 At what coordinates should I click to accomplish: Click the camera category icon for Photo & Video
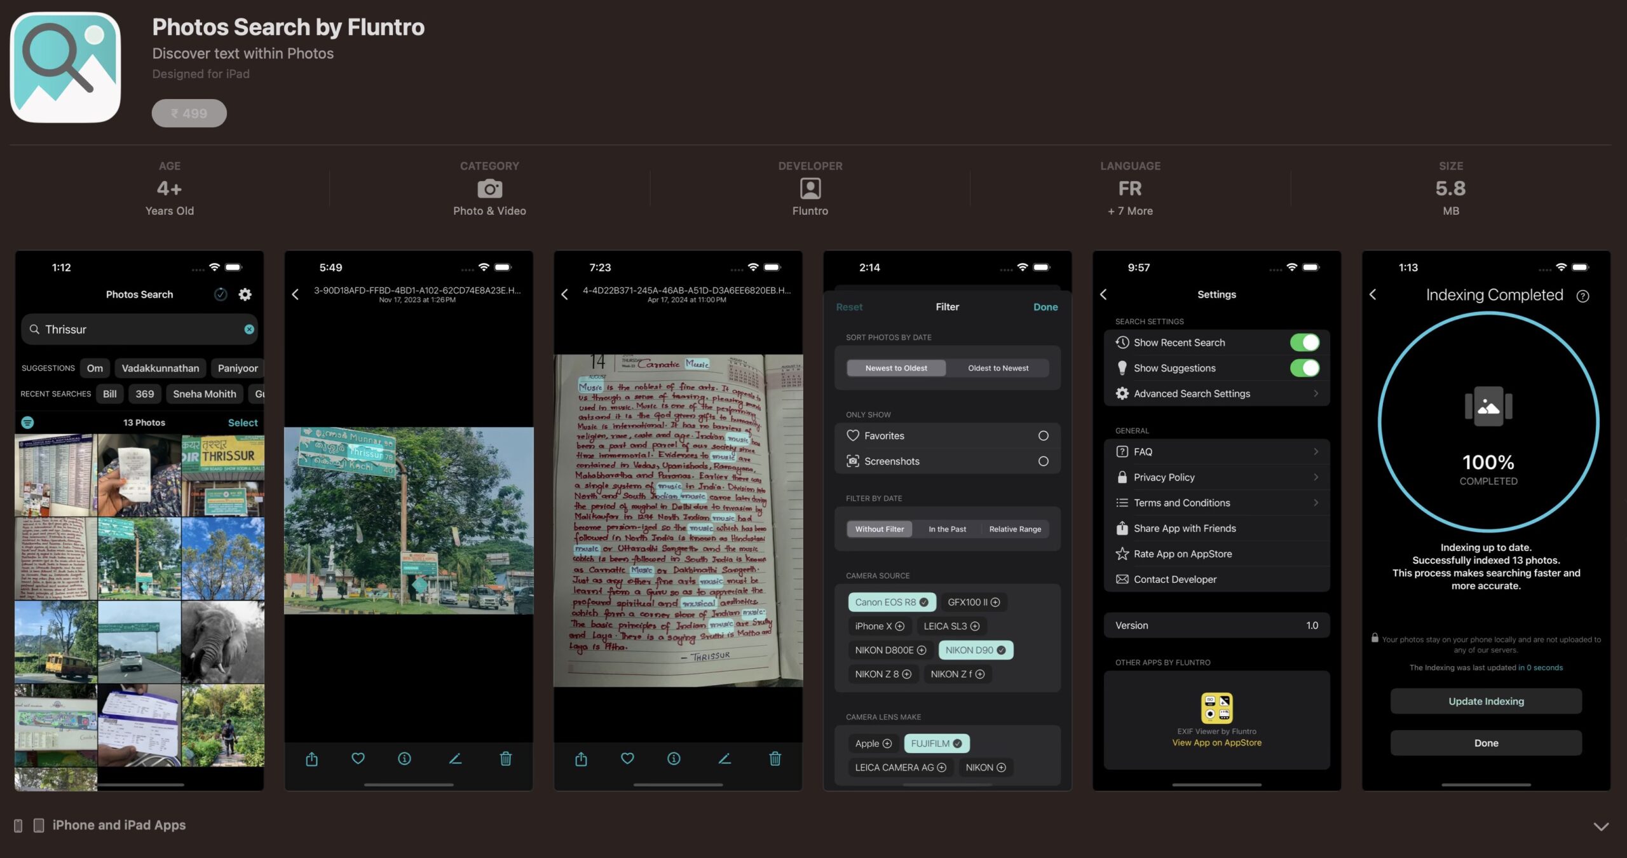pyautogui.click(x=489, y=188)
